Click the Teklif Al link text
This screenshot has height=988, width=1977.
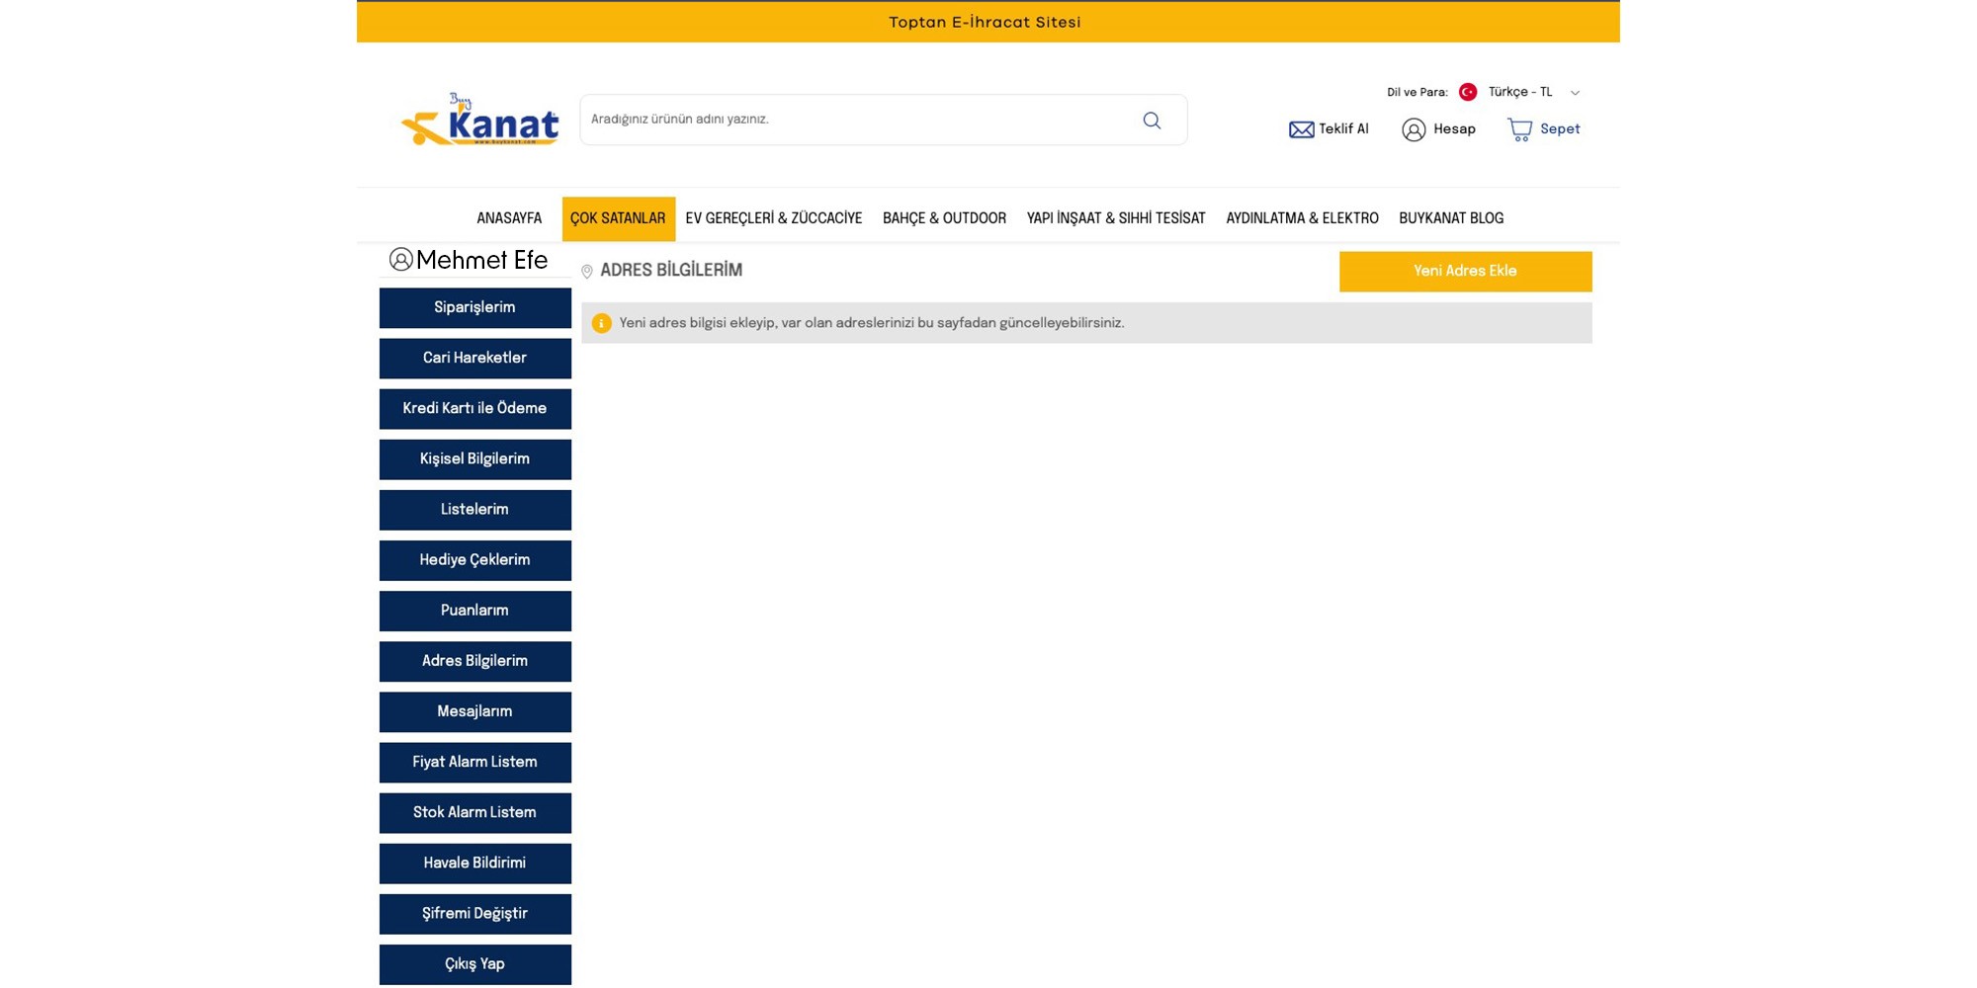[1343, 129]
